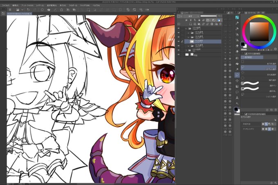Select the highlighted Selection lasso tool icon
Screen dimensions: 278x185
[x=237, y=75]
